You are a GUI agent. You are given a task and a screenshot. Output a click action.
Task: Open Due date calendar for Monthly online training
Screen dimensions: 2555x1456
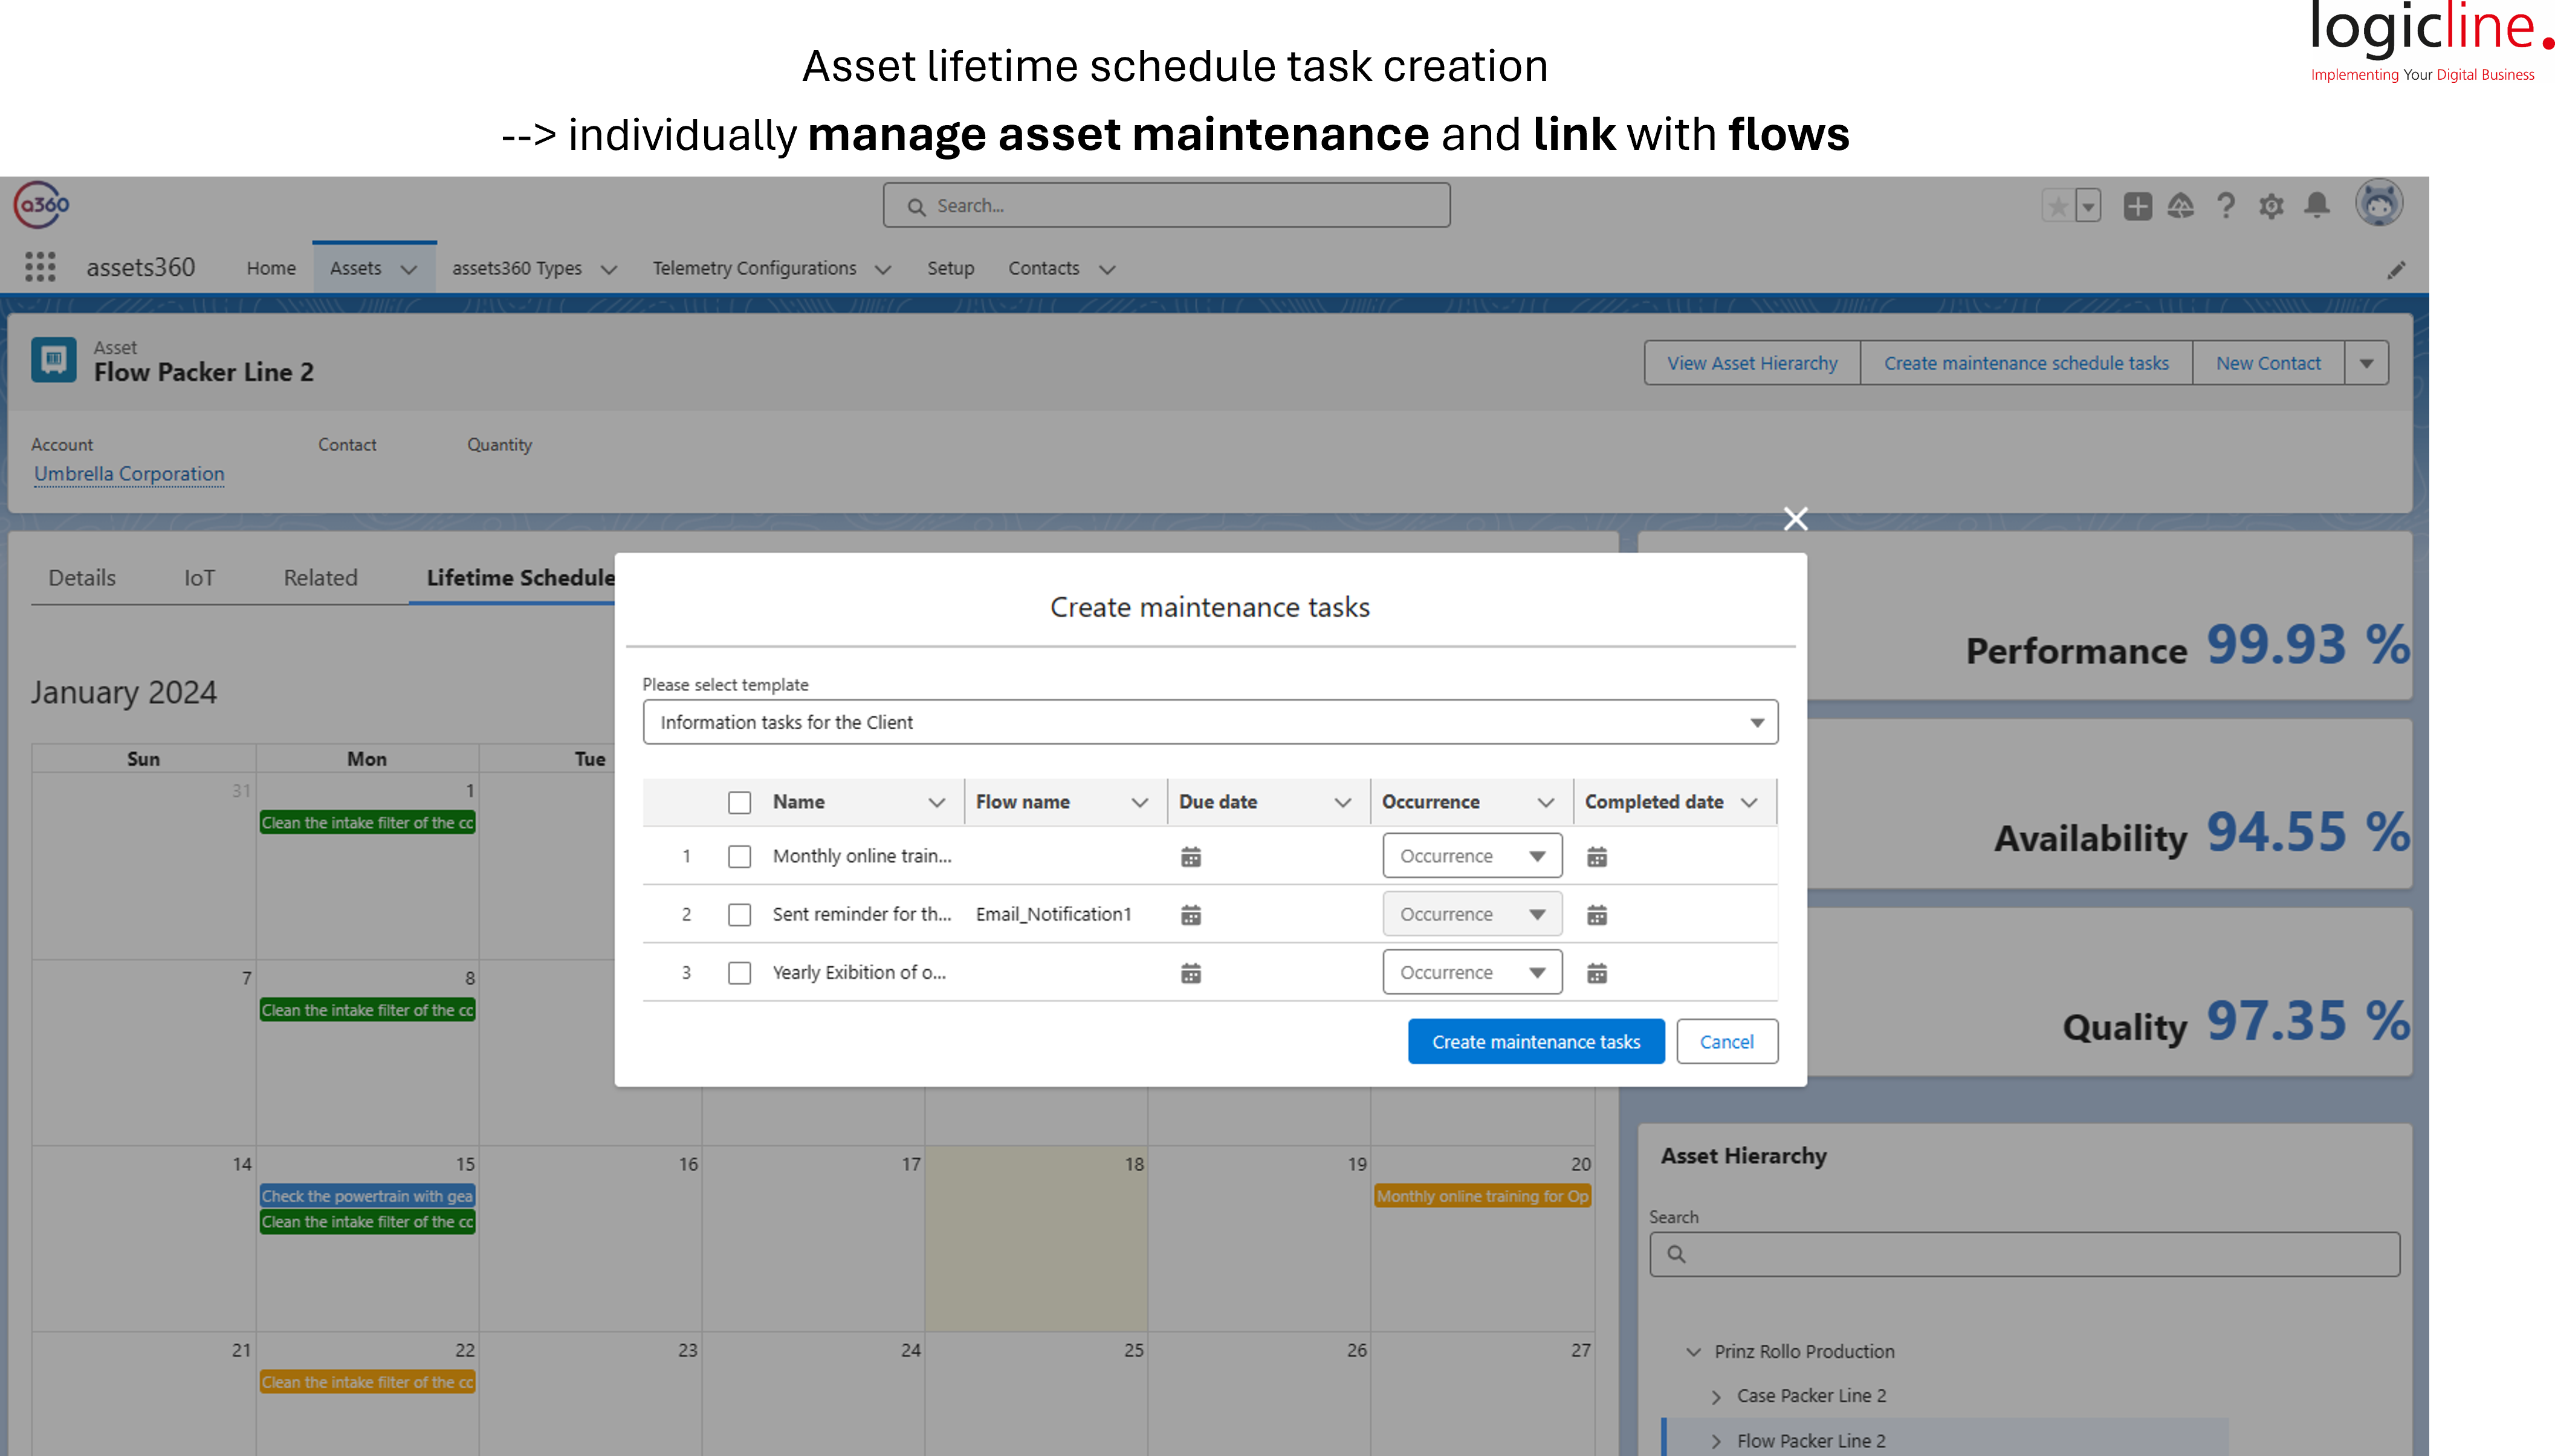coord(1191,857)
